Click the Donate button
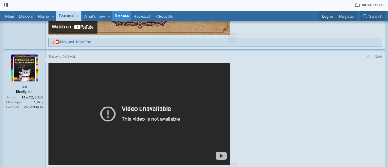This screenshot has height=167, width=388. (121, 16)
